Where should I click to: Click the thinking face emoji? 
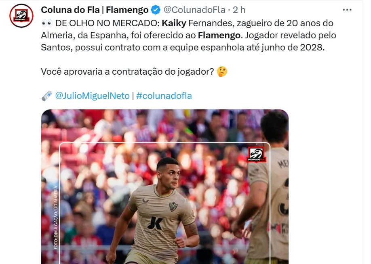[222, 72]
